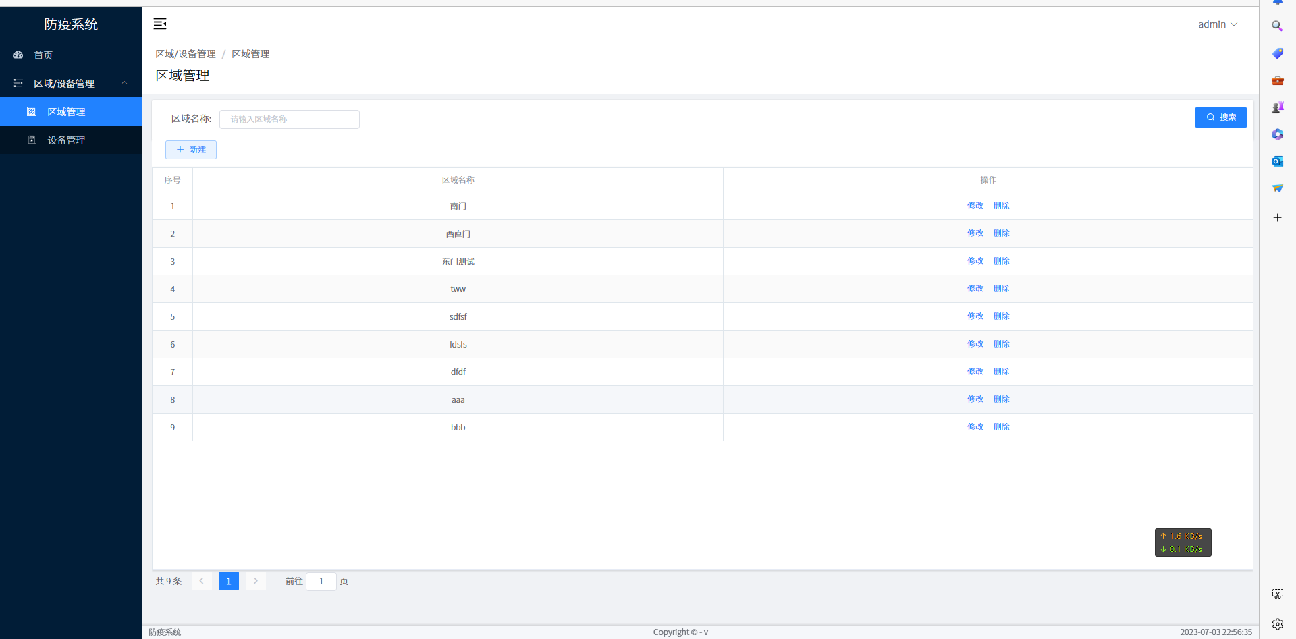Click 删除 for sdfsf row

tap(1002, 316)
